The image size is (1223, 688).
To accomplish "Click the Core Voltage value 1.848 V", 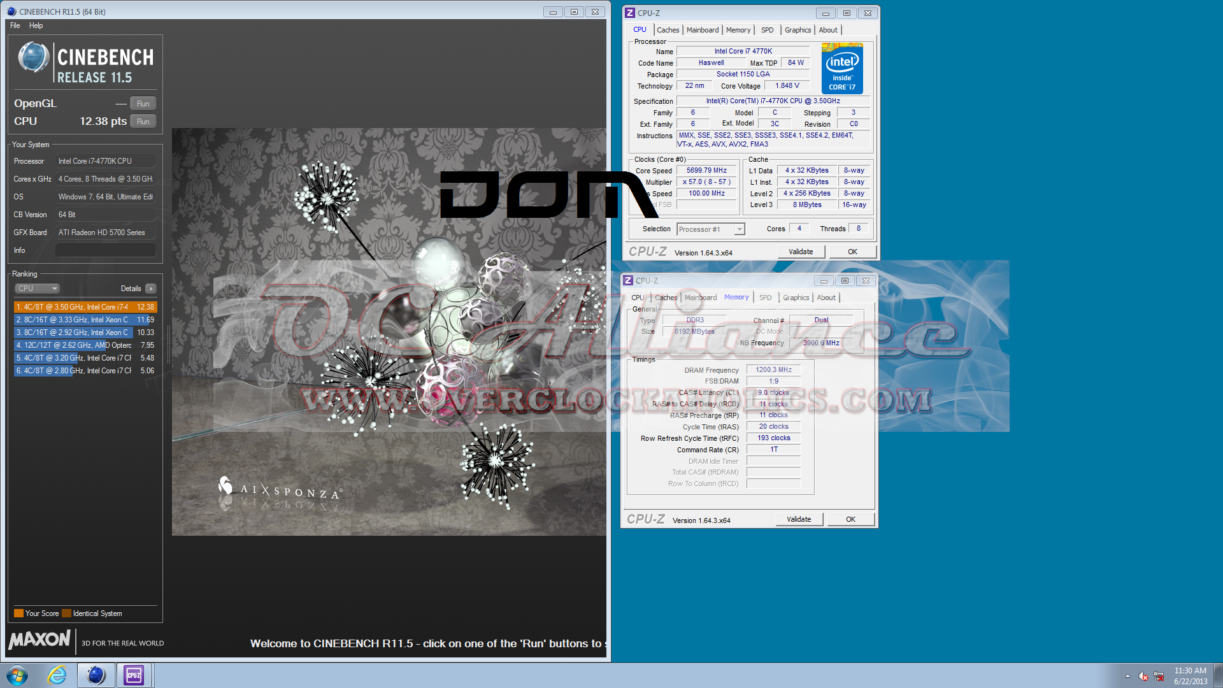I will click(787, 86).
